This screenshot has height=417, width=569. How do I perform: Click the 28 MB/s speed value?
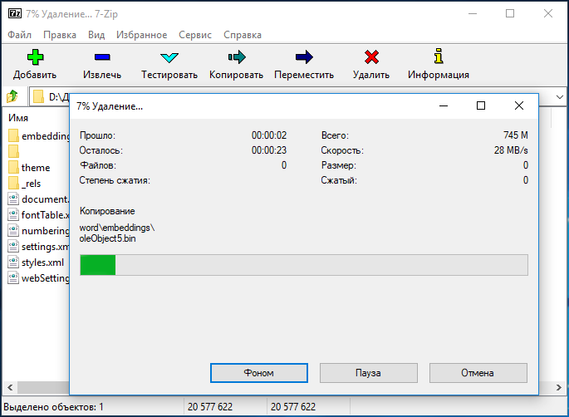click(511, 150)
